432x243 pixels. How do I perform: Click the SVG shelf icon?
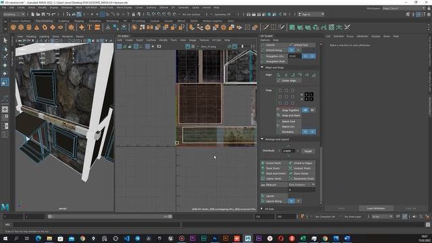[97, 27]
